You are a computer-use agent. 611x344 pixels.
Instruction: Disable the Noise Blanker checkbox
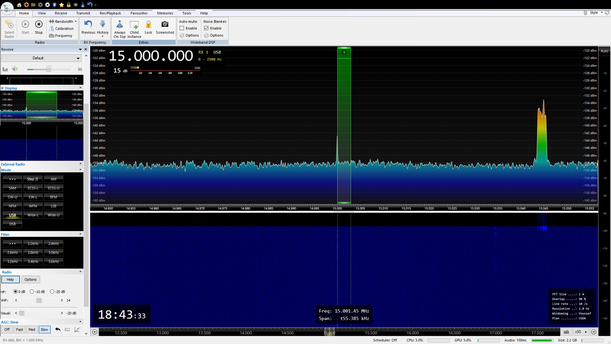pyautogui.click(x=206, y=28)
